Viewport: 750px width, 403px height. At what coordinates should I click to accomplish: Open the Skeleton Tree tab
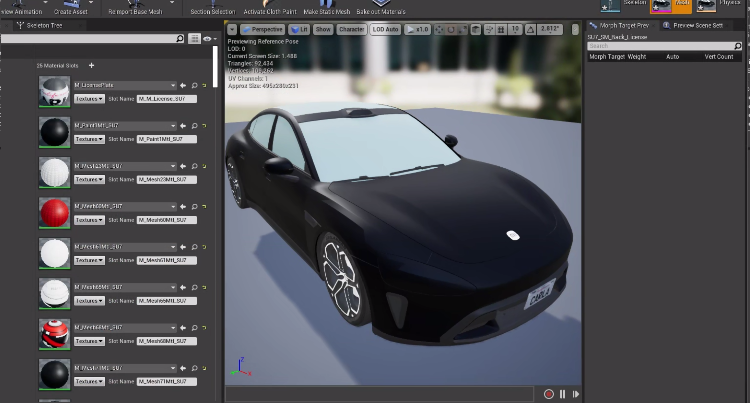click(x=44, y=25)
